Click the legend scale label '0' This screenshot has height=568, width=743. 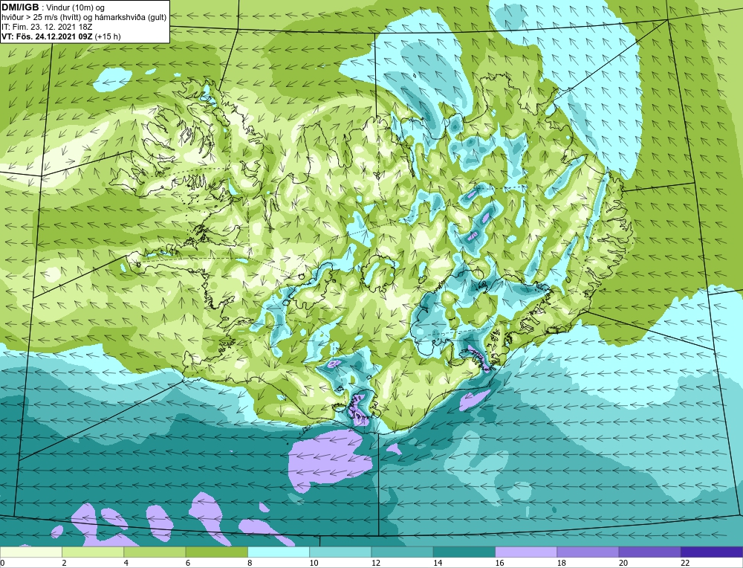coord(2,563)
